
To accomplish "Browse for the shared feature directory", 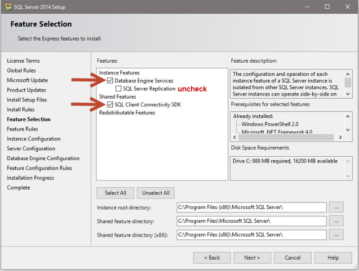I will [x=336, y=221].
